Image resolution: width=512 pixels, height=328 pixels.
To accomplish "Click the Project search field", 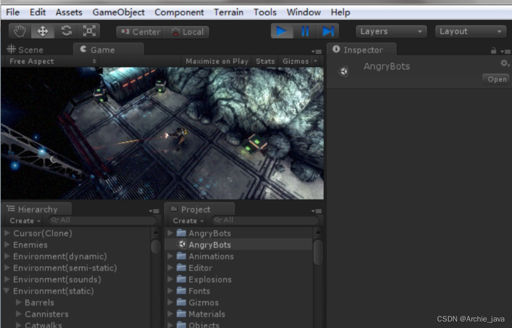I will [x=265, y=220].
